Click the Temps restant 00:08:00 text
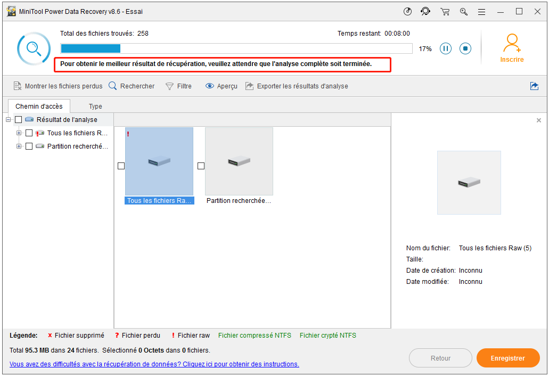This screenshot has width=549, height=376. point(374,34)
